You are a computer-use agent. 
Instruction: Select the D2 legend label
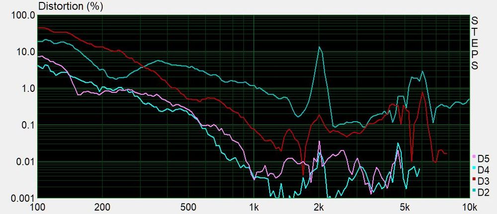coord(483,192)
